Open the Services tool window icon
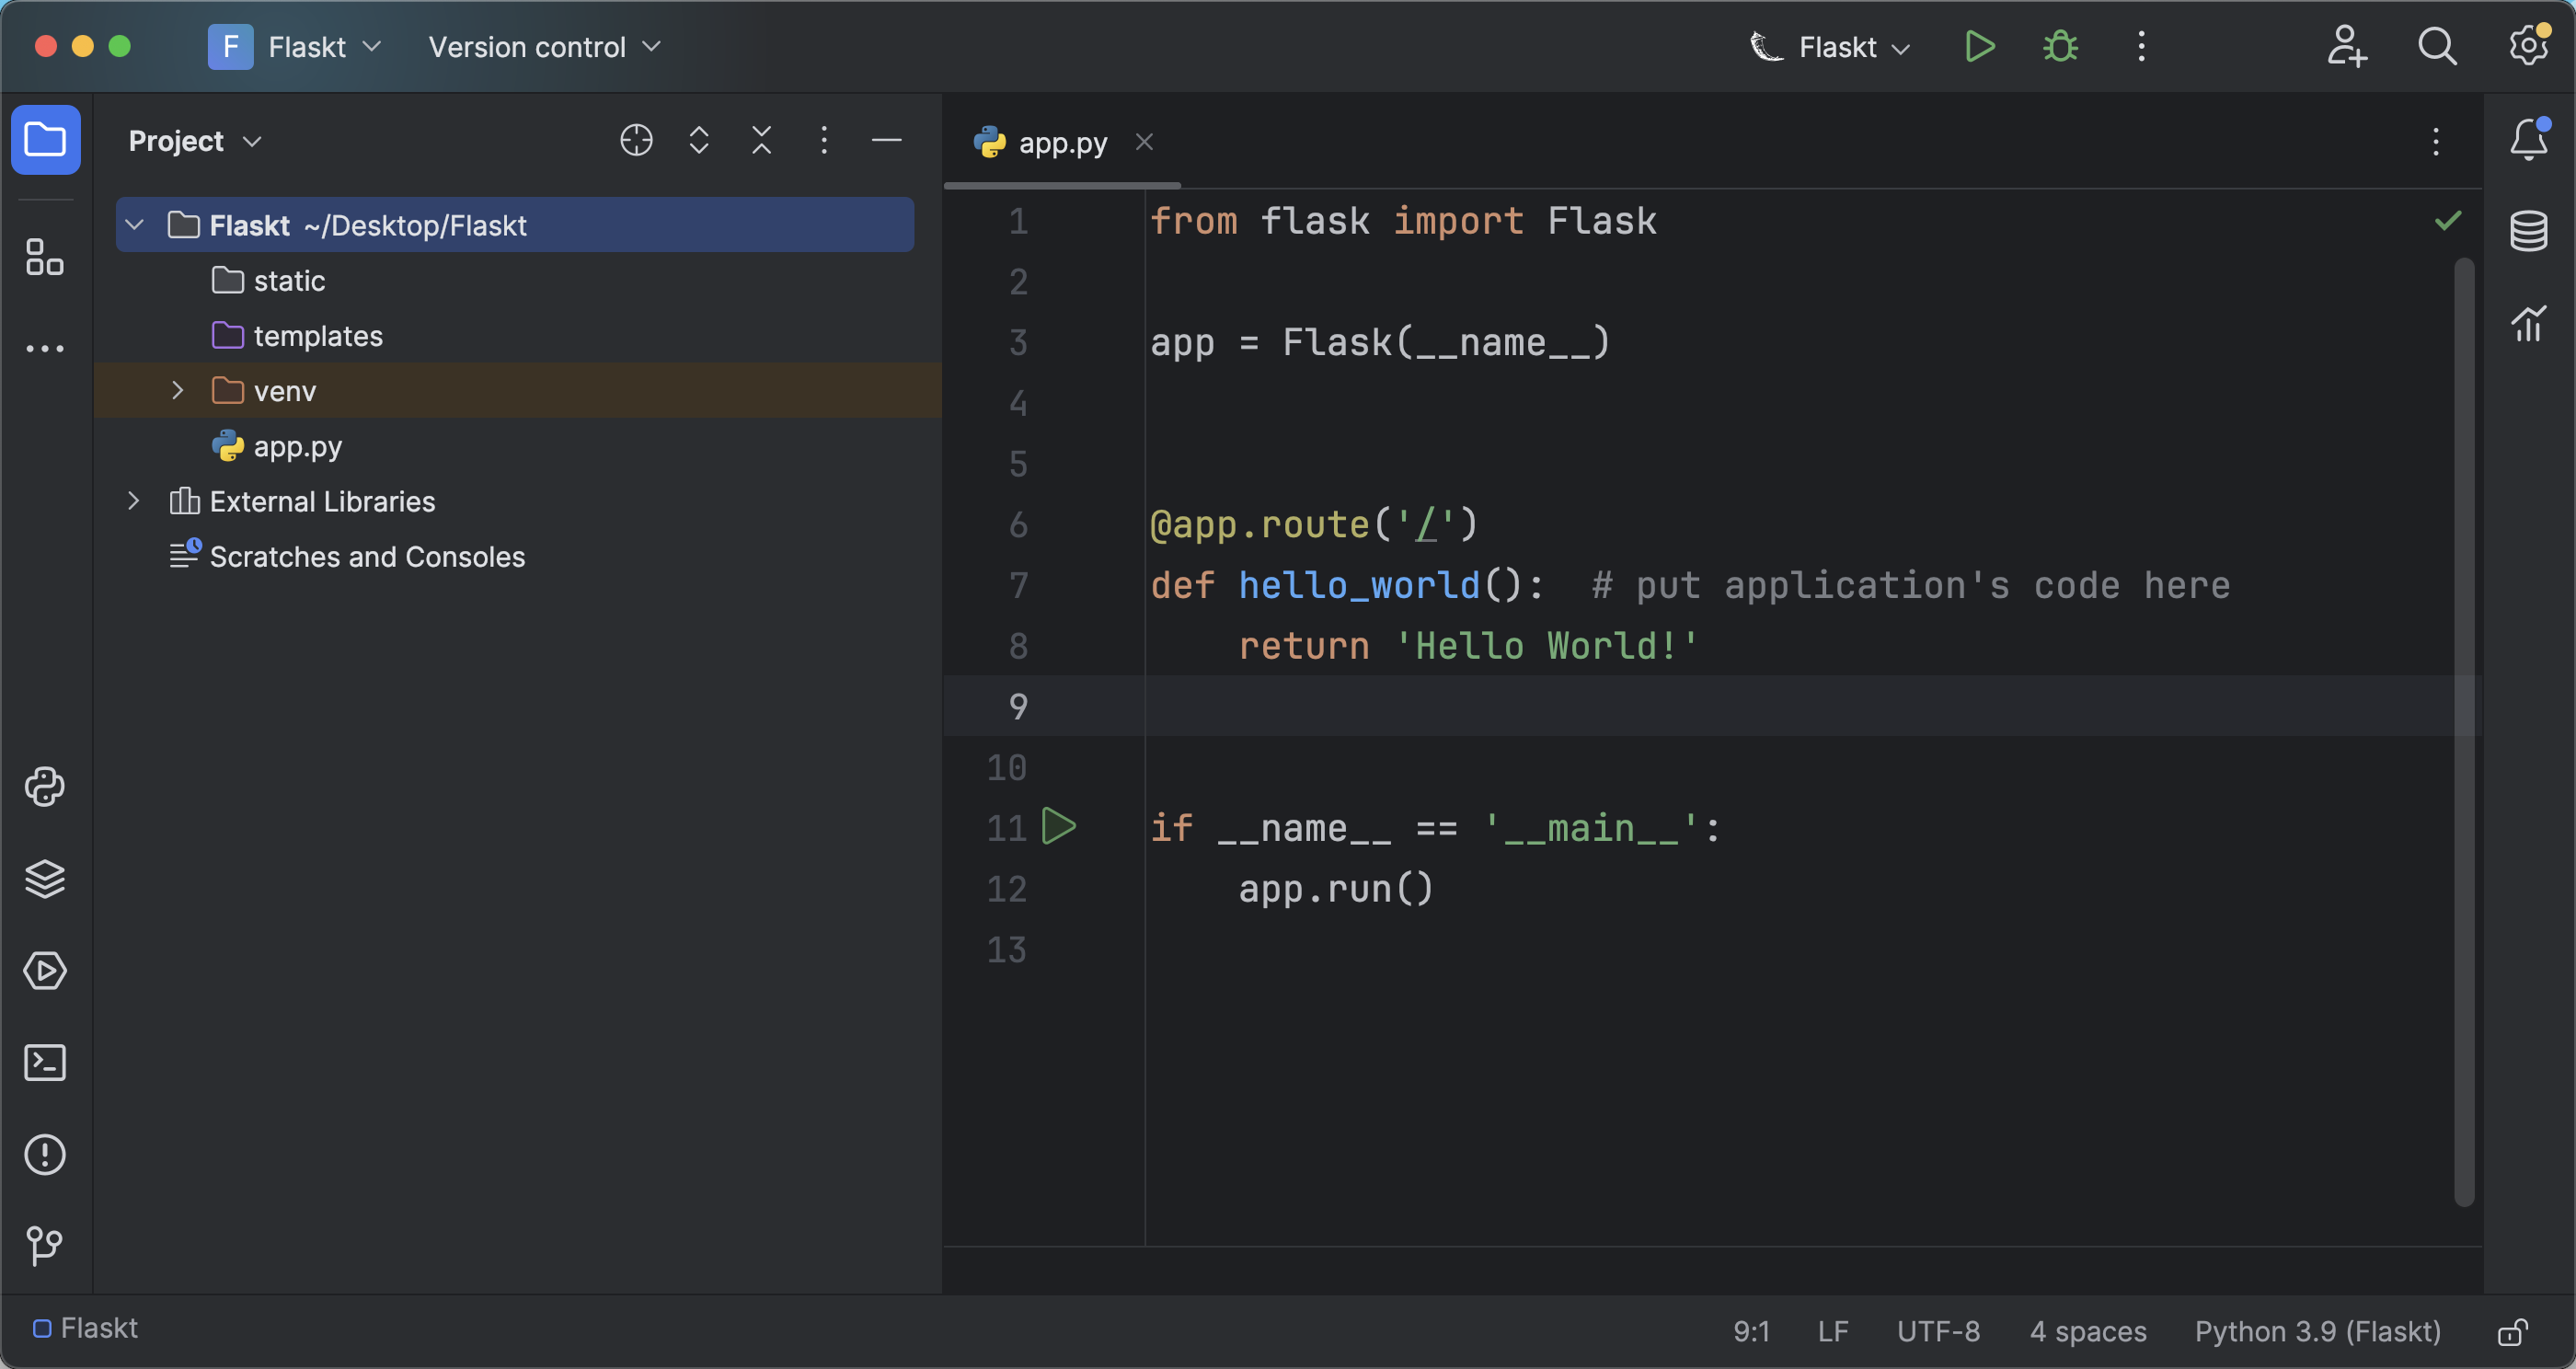2576x1369 pixels. click(45, 971)
